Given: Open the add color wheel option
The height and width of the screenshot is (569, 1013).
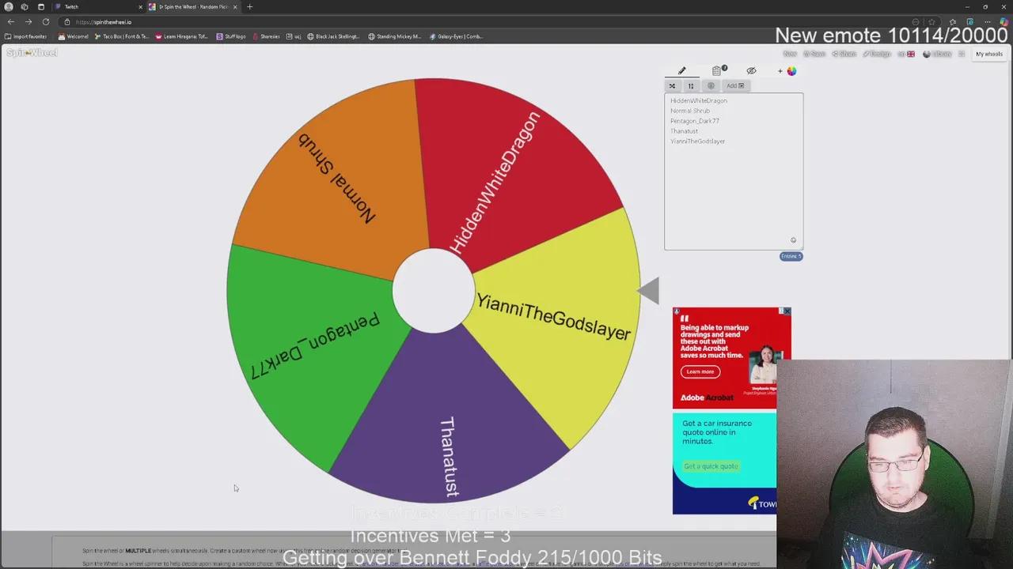Looking at the screenshot, I should 787,70.
